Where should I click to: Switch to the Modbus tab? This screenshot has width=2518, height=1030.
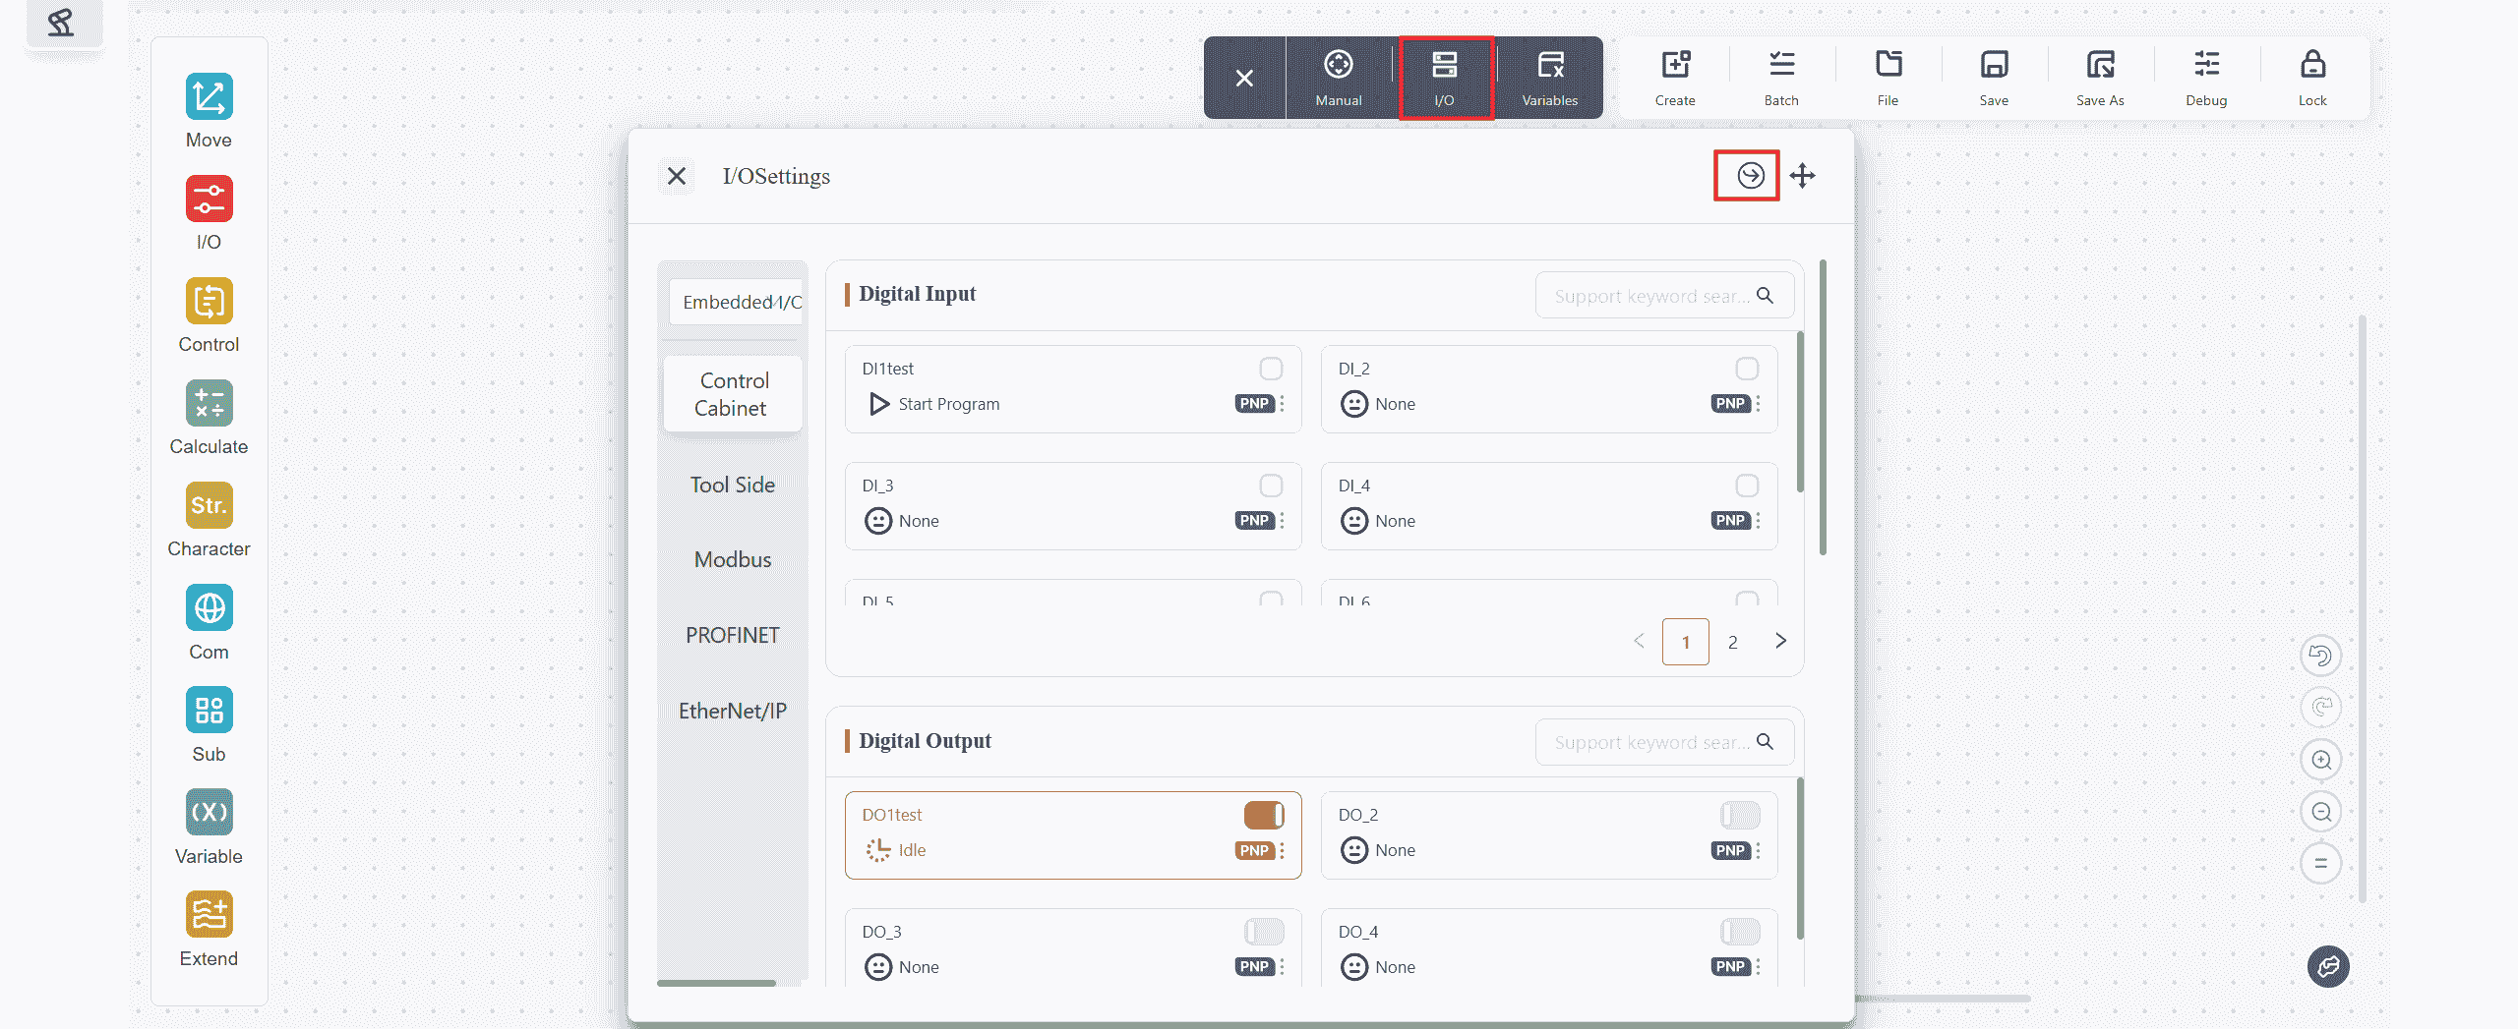tap(733, 560)
